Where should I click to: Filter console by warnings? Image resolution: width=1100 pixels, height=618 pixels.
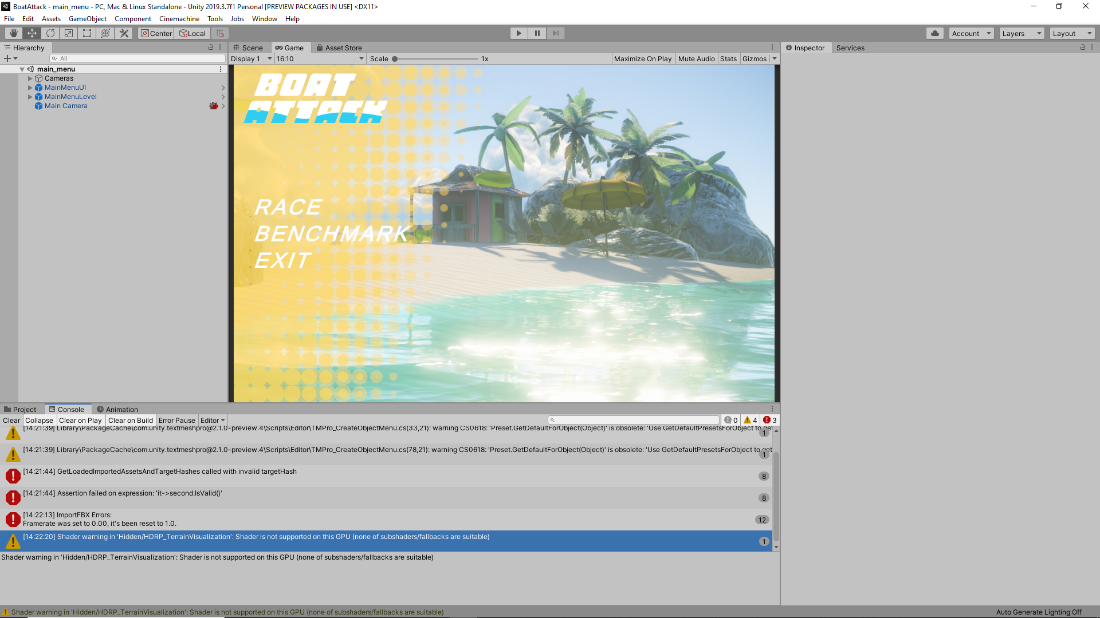pos(749,419)
